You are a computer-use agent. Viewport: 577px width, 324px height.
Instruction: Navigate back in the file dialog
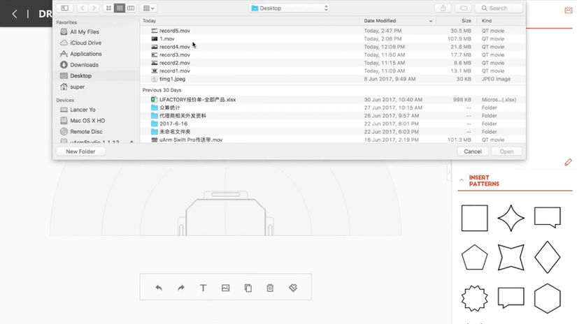point(82,8)
